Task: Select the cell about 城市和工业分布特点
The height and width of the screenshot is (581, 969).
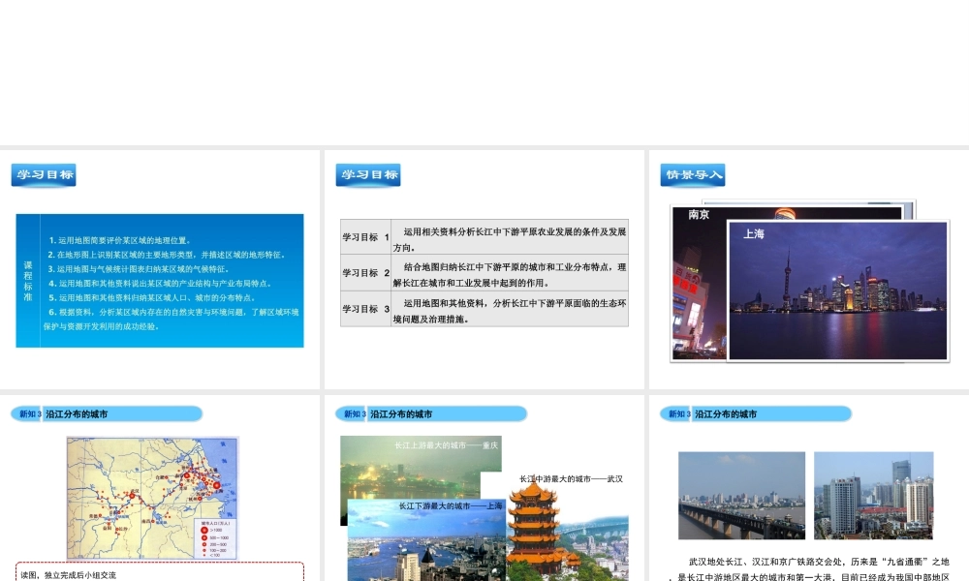Action: coord(510,275)
